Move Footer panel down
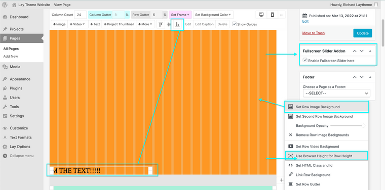This screenshot has width=385, height=190. (361, 77)
